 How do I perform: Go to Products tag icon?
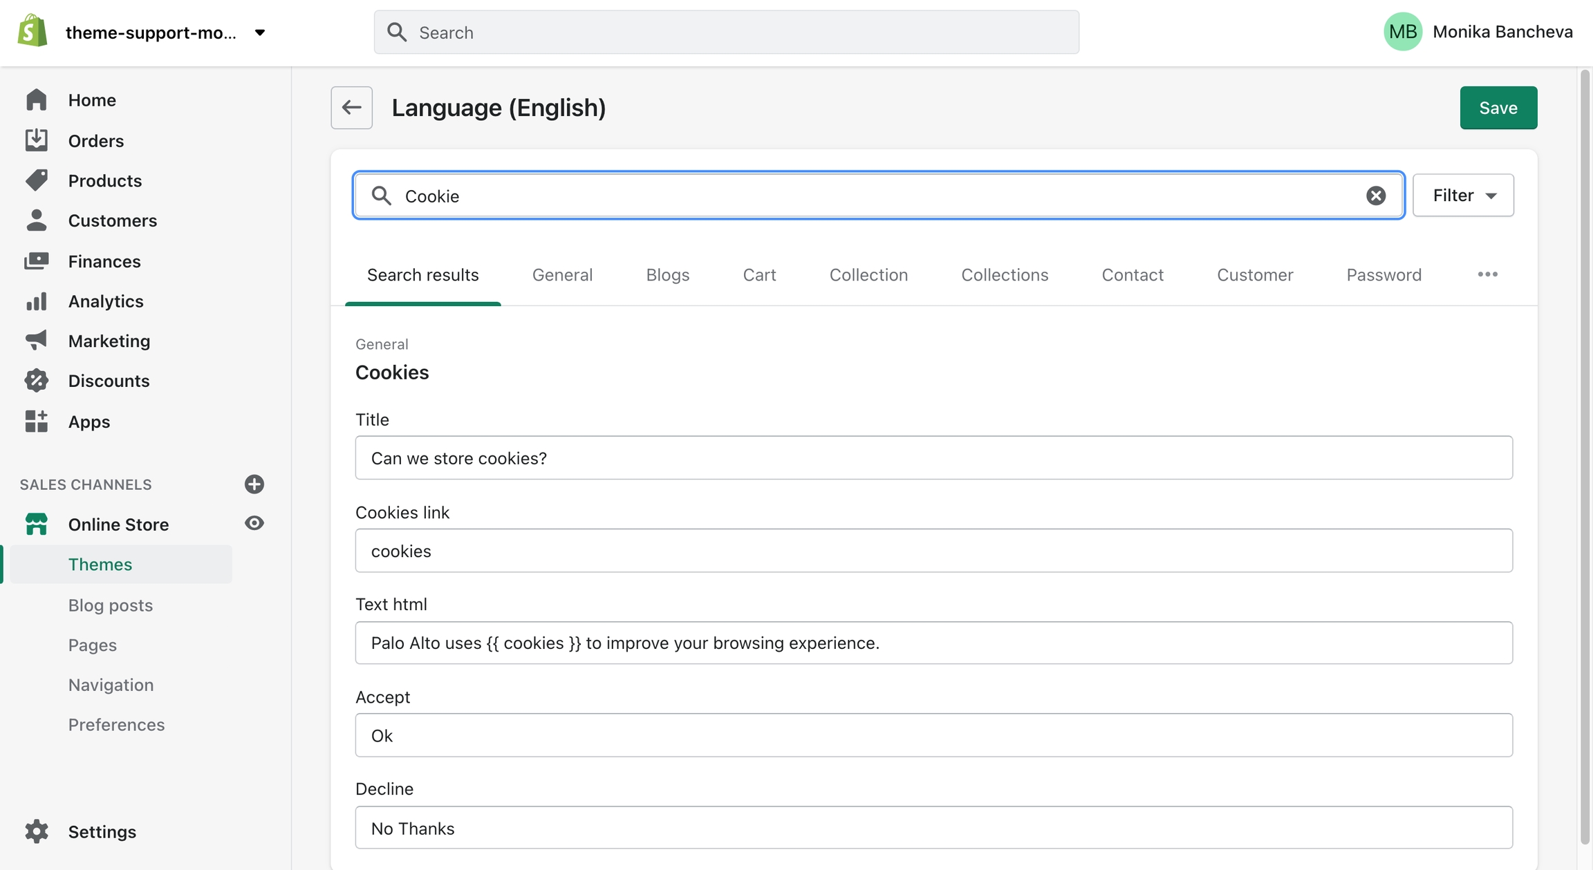click(x=36, y=180)
